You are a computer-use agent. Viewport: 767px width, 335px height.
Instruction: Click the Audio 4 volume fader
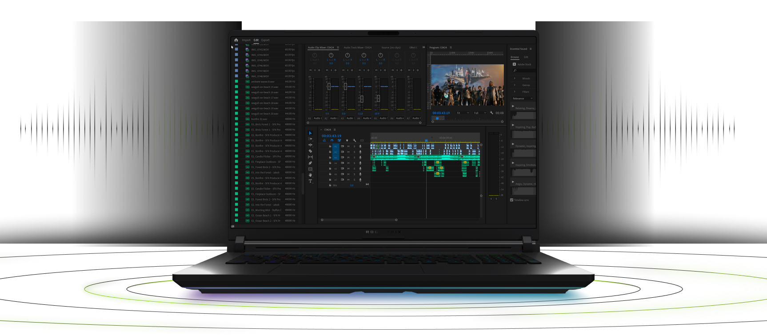362,99
